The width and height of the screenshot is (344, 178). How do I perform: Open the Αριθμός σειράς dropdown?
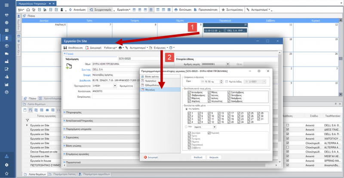coord(227,64)
